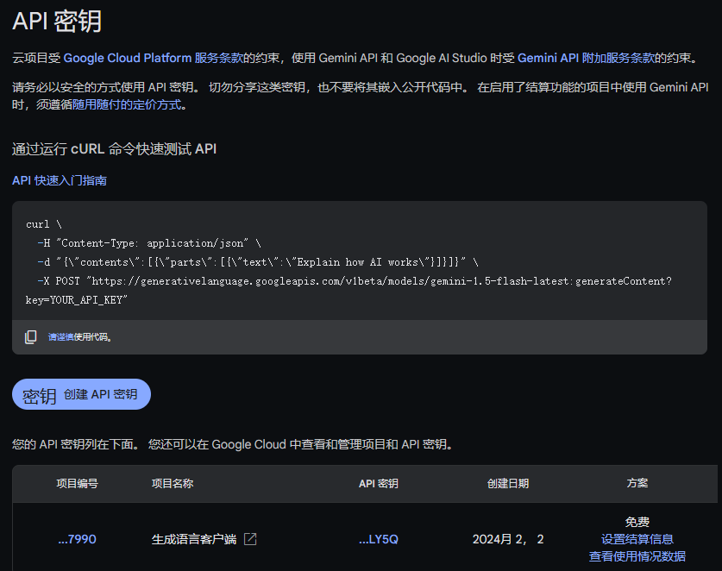Screen dimensions: 722x571
Task: Click the Content-Type header line in code
Action: point(149,243)
